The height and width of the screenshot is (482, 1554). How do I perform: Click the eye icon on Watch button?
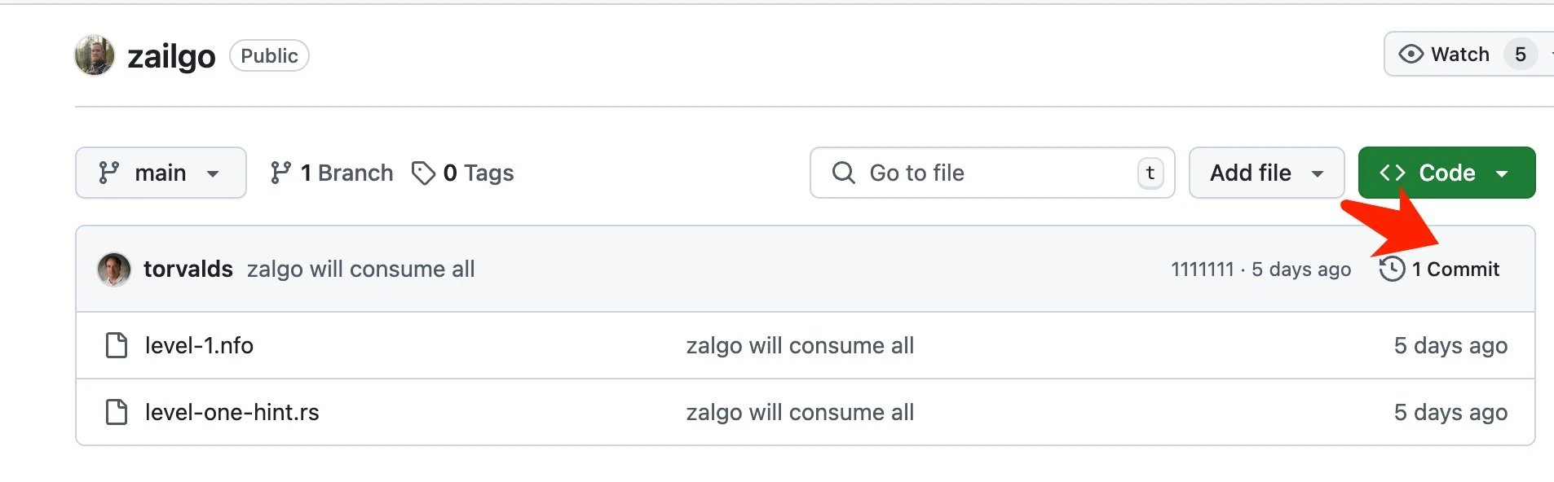(1411, 55)
